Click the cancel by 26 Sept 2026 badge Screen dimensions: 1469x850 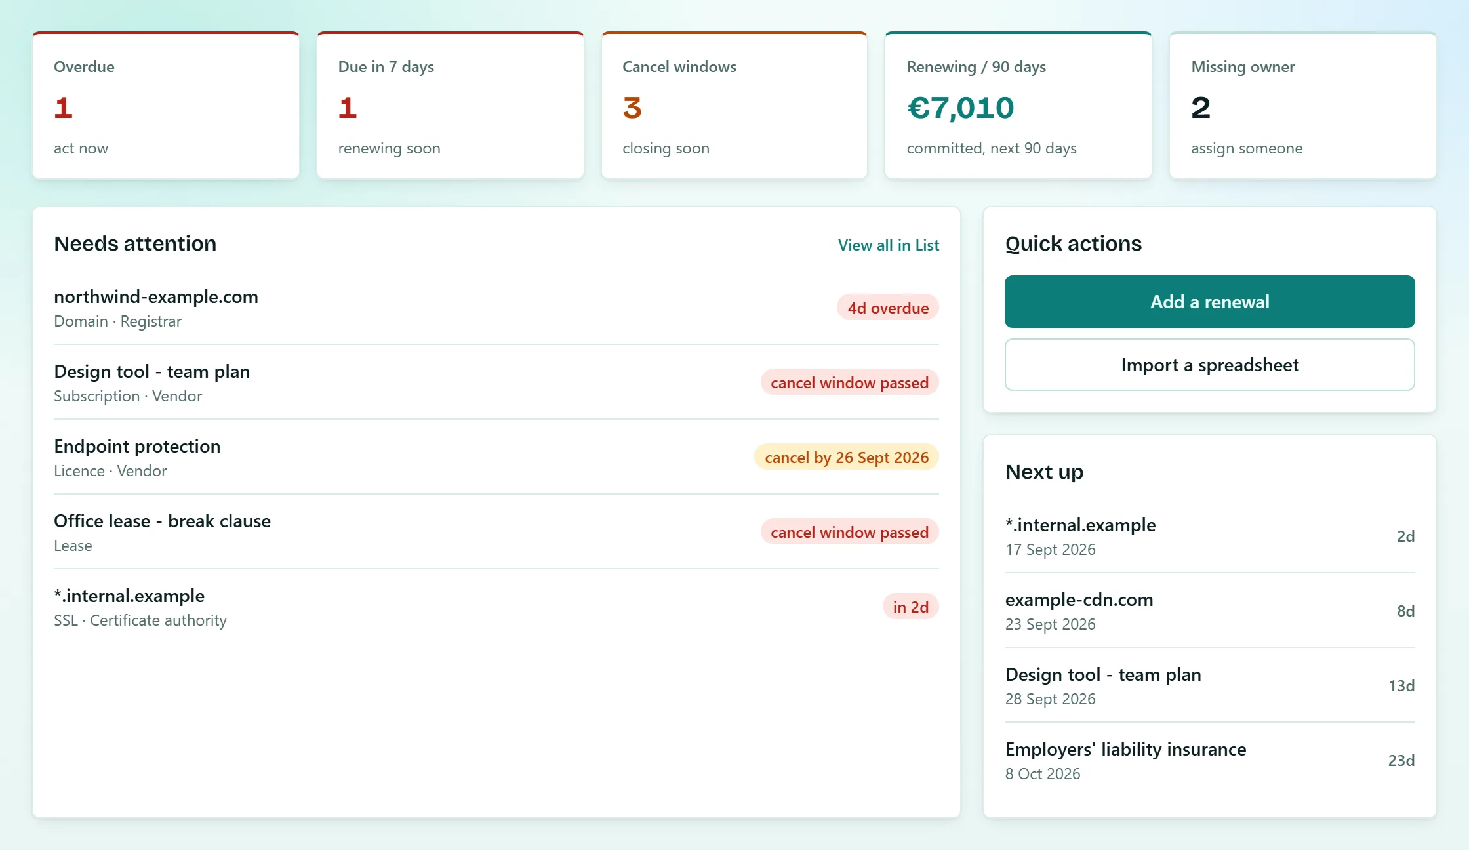pyautogui.click(x=846, y=457)
